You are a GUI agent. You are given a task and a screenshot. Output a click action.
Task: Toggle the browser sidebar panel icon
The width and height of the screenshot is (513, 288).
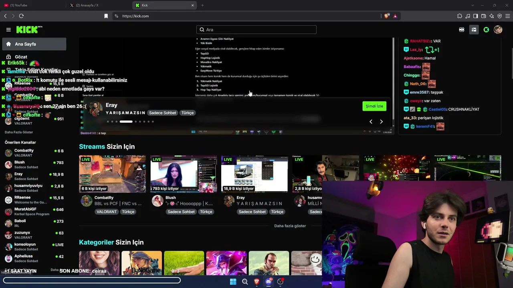point(475,16)
